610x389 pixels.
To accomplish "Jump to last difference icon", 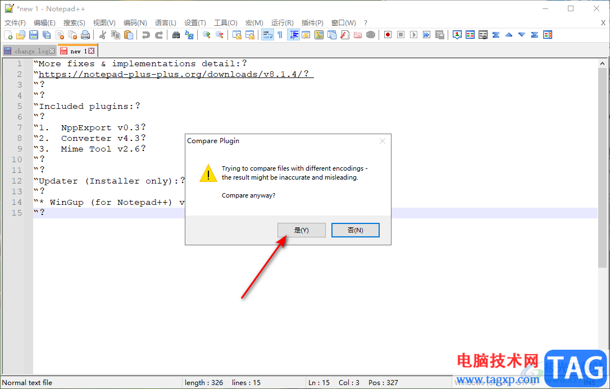I will click(535, 35).
